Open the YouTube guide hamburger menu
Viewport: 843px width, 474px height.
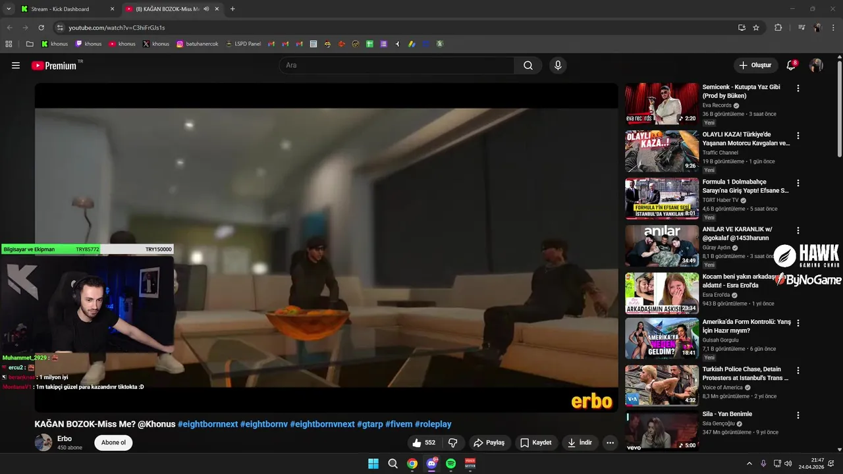pyautogui.click(x=16, y=65)
